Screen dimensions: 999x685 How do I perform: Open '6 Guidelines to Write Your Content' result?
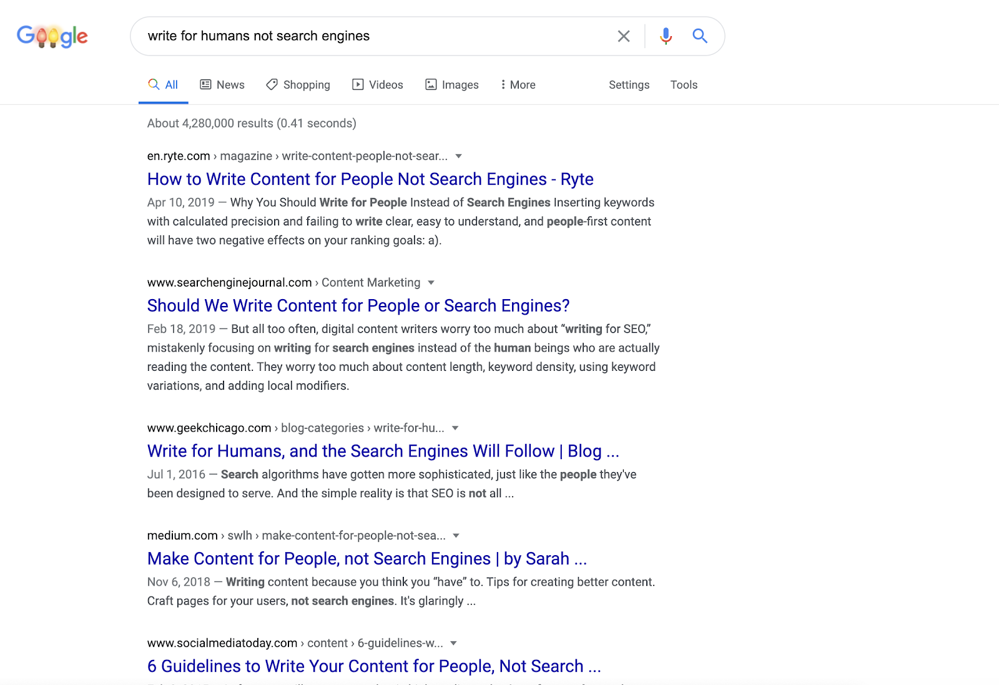coord(374,666)
